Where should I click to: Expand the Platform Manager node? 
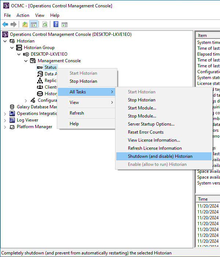5,127
